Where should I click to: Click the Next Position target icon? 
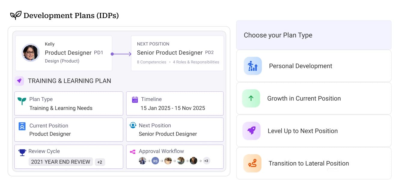(133, 125)
